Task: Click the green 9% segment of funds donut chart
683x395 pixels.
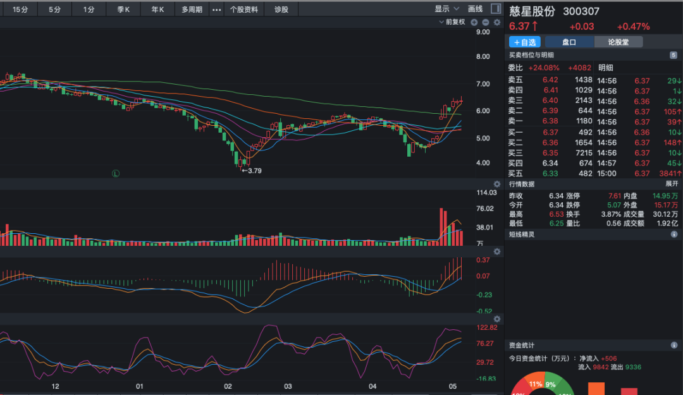Action: (x=551, y=384)
